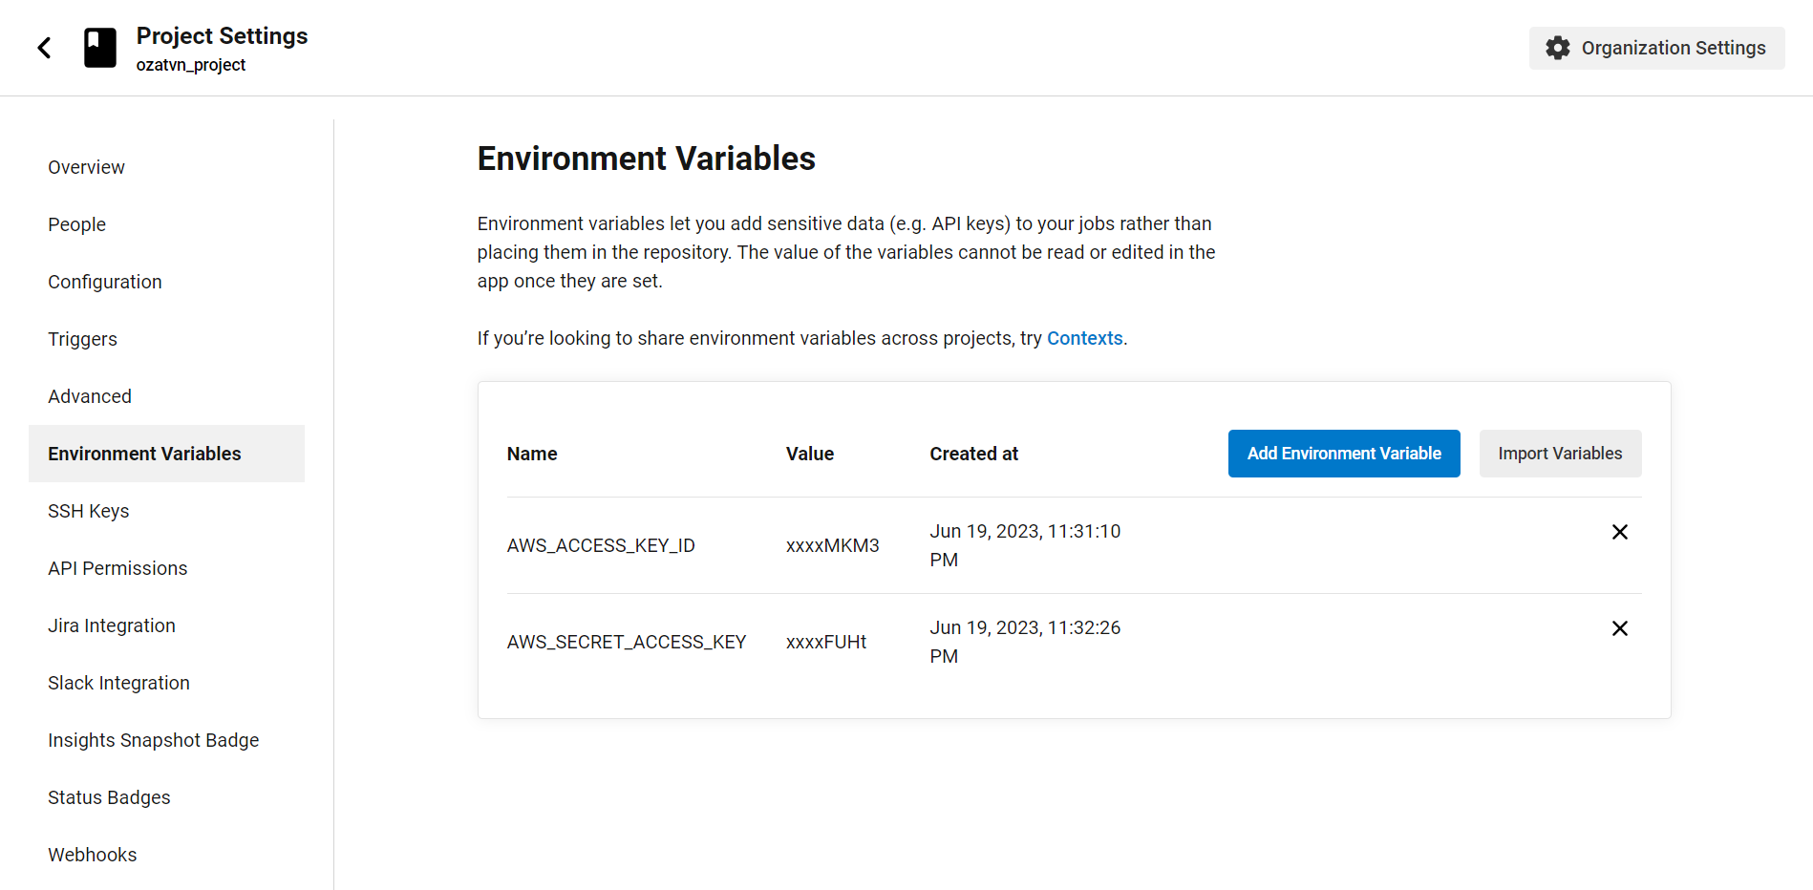Navigate to SSH Keys
This screenshot has width=1813, height=890.
(88, 511)
